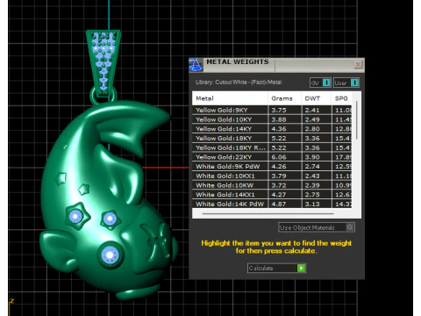Select the large round gem on the fish
Image resolution: width=421 pixels, height=316 pixels.
pyautogui.click(x=110, y=255)
